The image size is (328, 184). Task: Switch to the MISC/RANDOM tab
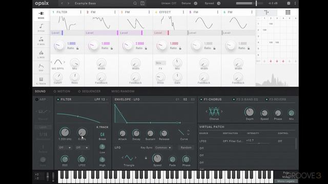pos(123,91)
